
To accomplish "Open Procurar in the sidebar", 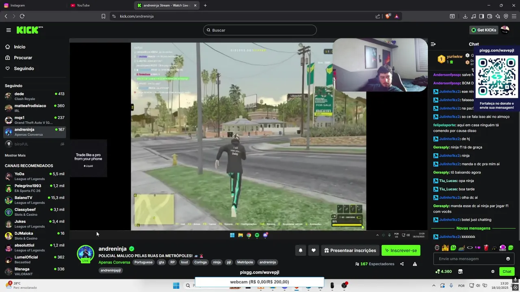I will coord(18,58).
